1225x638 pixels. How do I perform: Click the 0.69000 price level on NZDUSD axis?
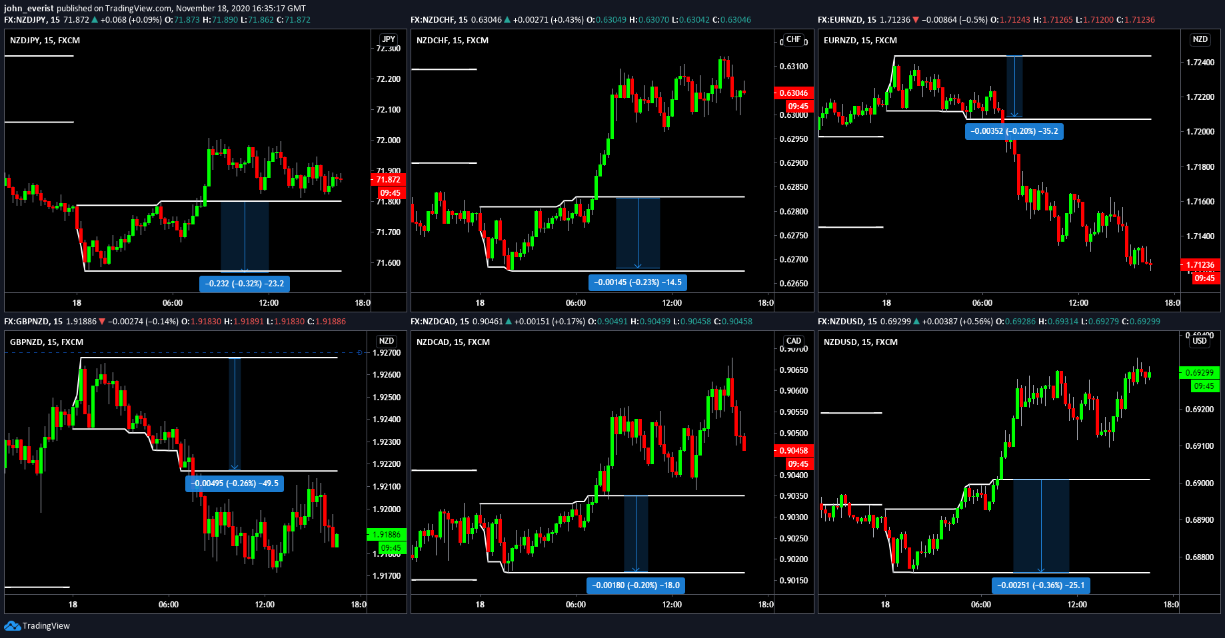pyautogui.click(x=1200, y=483)
